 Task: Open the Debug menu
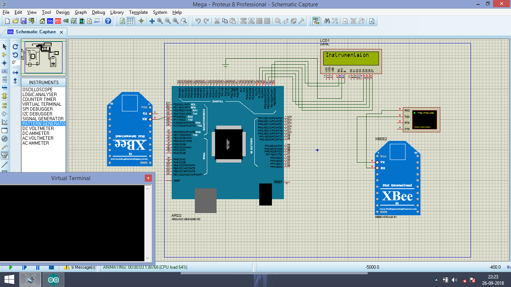coord(98,12)
